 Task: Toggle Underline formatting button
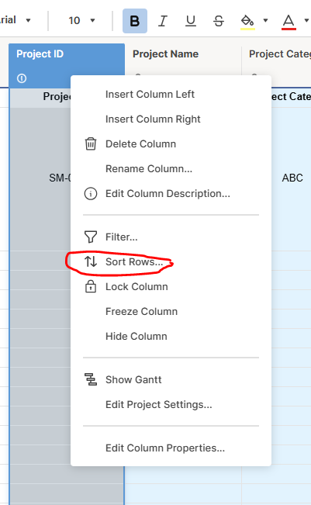[191, 21]
